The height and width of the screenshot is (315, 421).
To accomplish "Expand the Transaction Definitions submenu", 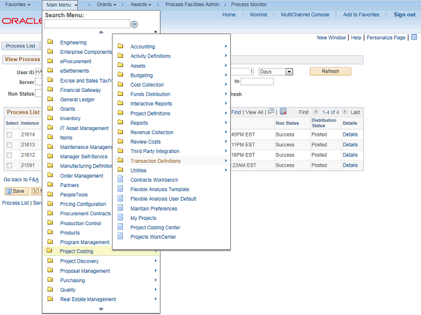I will (x=155, y=161).
